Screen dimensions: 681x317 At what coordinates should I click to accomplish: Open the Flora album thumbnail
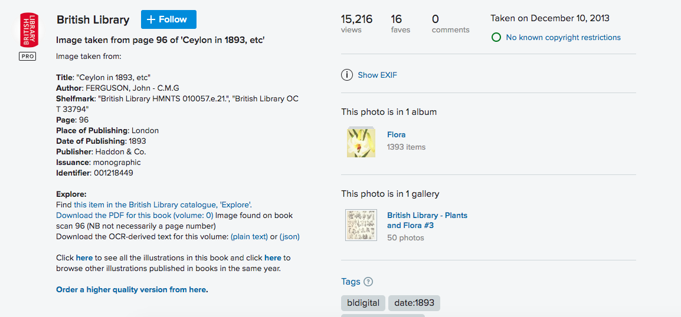pyautogui.click(x=361, y=141)
